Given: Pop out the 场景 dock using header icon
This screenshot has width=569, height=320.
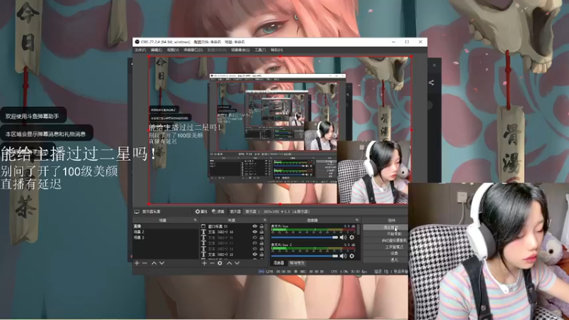Looking at the screenshot, I should [x=195, y=220].
